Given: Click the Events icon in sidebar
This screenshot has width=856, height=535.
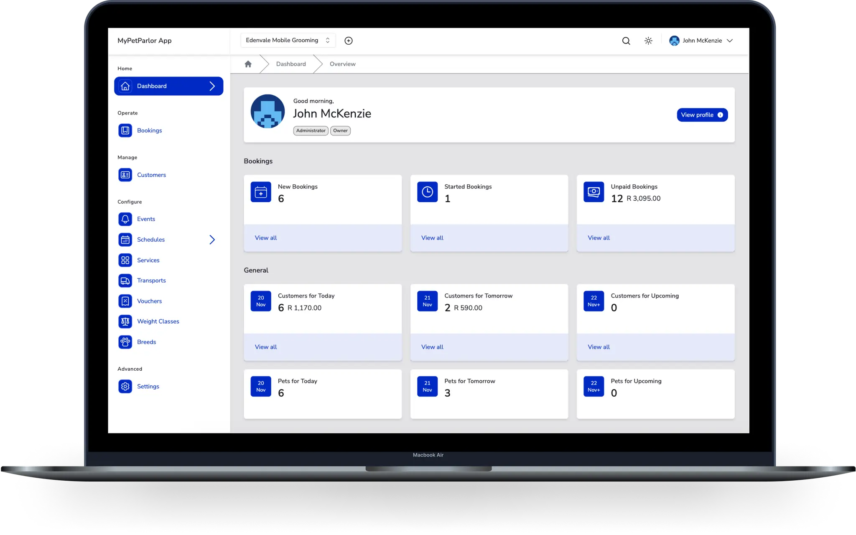Looking at the screenshot, I should [x=125, y=218].
